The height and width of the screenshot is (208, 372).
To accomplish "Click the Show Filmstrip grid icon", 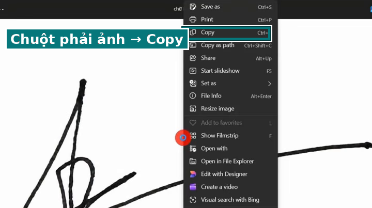I will (193, 136).
